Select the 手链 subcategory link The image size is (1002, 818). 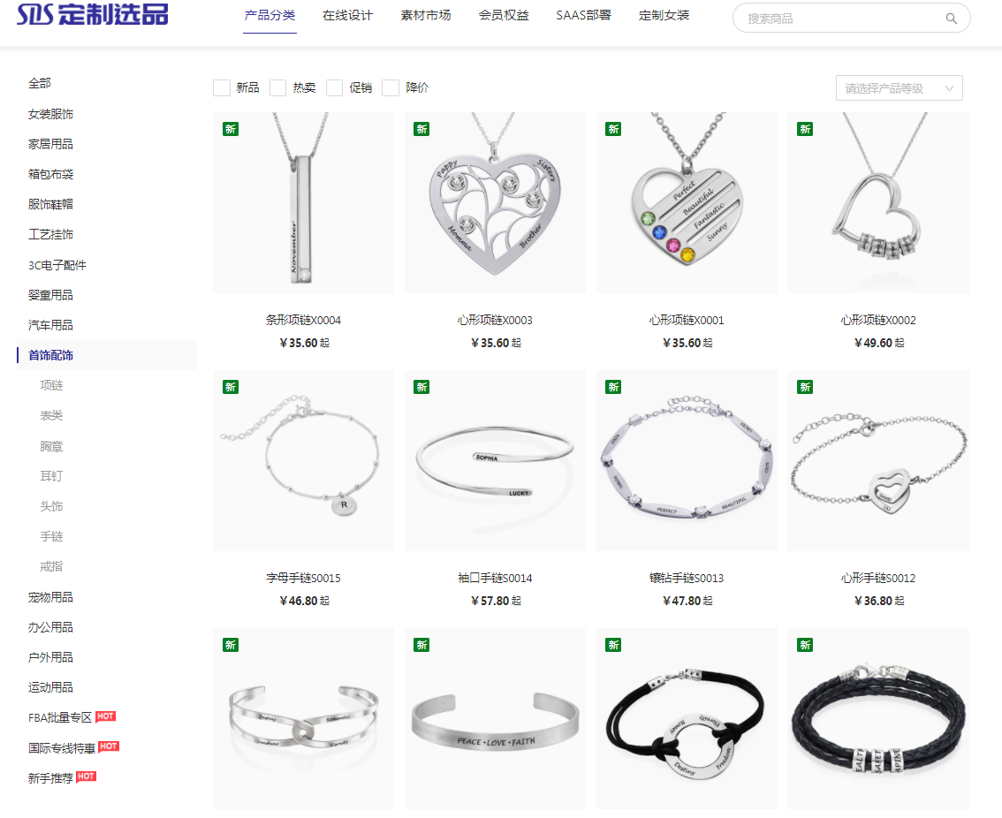pyautogui.click(x=52, y=537)
